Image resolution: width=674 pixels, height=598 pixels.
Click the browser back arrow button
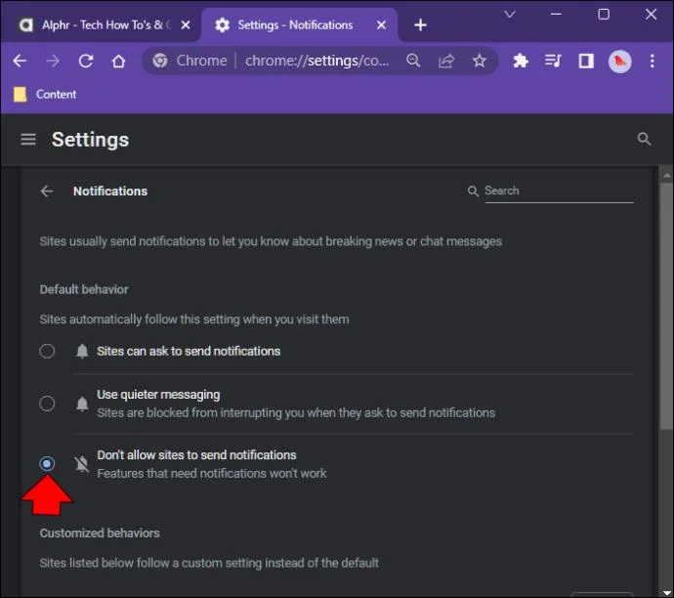coord(20,61)
